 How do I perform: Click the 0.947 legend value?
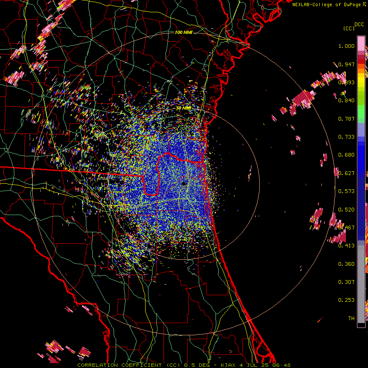tap(346, 64)
